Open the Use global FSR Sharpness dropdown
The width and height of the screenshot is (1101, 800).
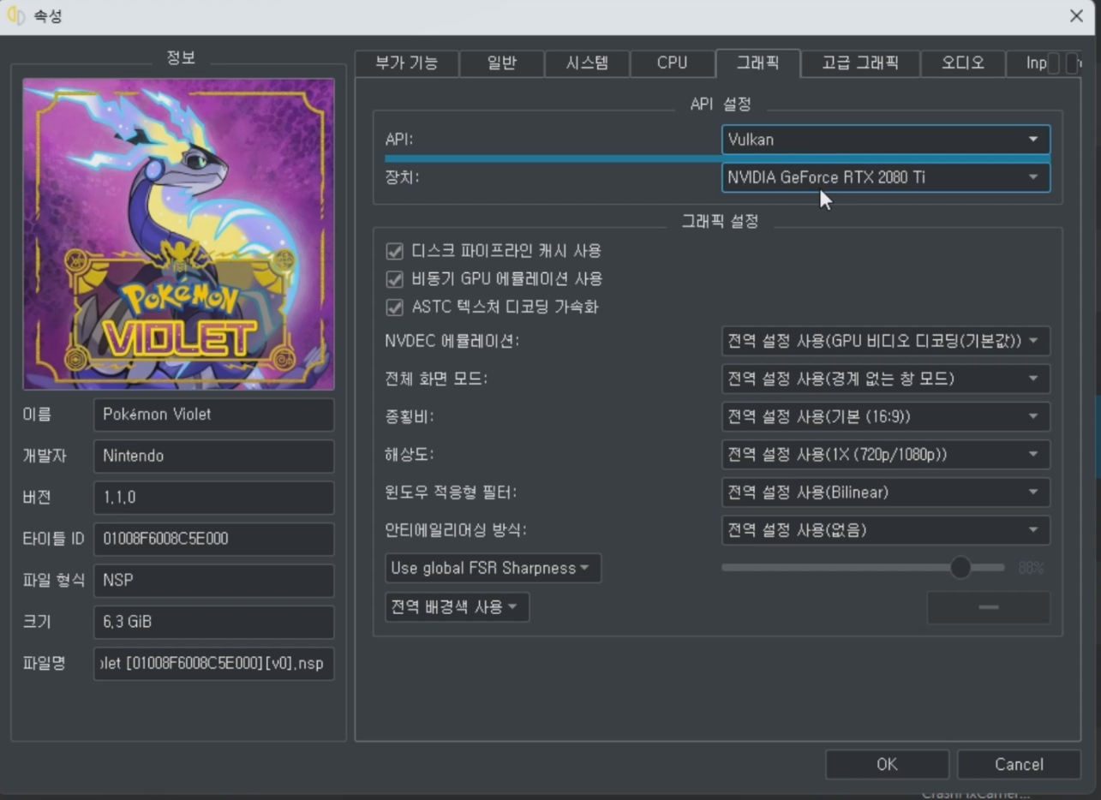pyautogui.click(x=493, y=568)
